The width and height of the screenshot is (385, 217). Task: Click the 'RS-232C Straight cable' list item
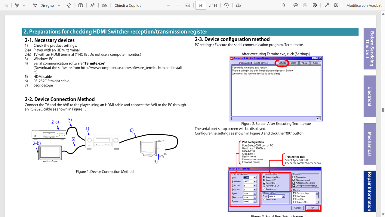coord(51,81)
